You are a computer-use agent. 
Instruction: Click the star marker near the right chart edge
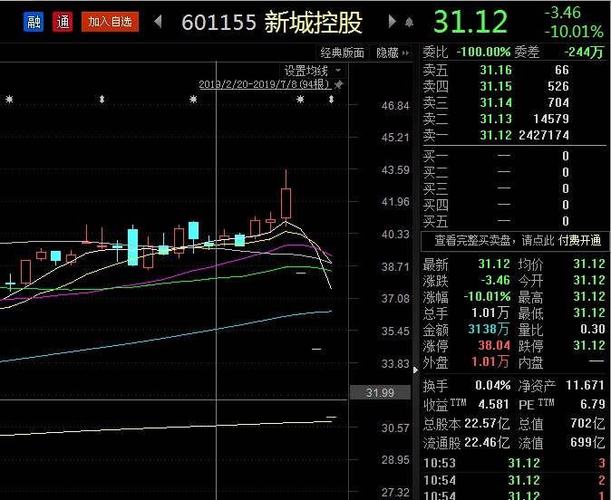pyautogui.click(x=300, y=100)
